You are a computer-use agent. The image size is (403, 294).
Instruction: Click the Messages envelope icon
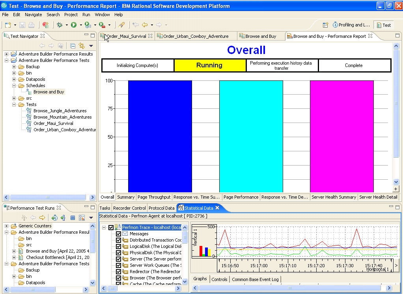click(125, 234)
